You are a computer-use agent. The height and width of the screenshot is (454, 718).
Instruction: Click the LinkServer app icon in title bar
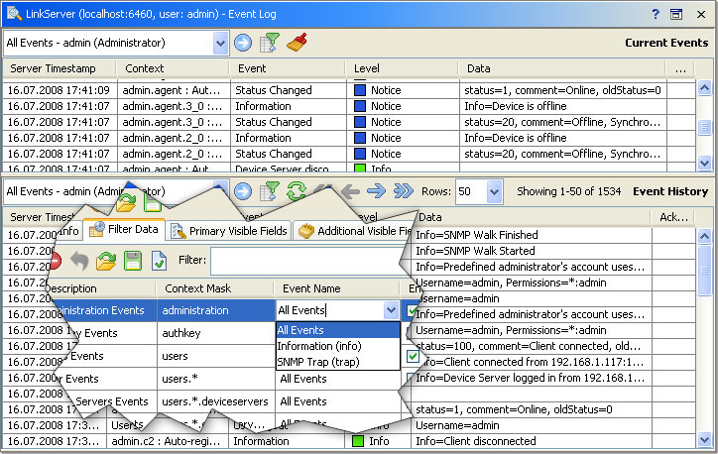point(14,13)
